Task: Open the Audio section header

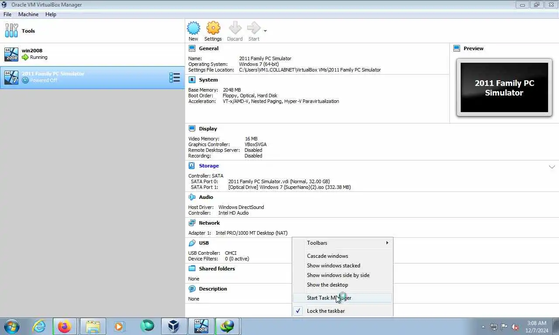Action: [x=206, y=197]
